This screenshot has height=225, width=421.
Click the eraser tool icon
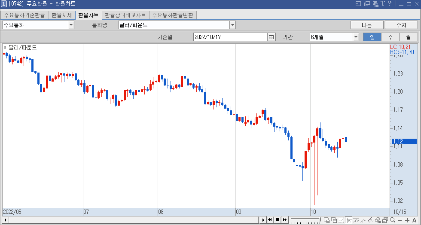378,220
